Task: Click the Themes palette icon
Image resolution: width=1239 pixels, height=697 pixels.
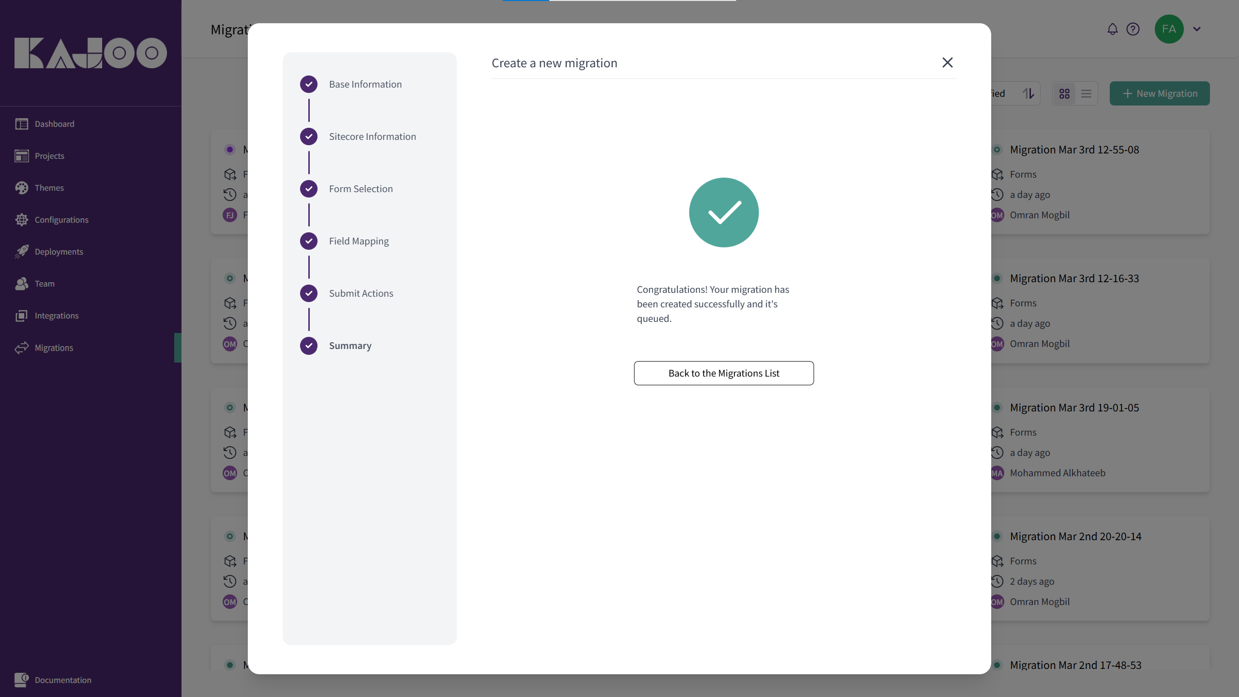Action: pyautogui.click(x=21, y=188)
